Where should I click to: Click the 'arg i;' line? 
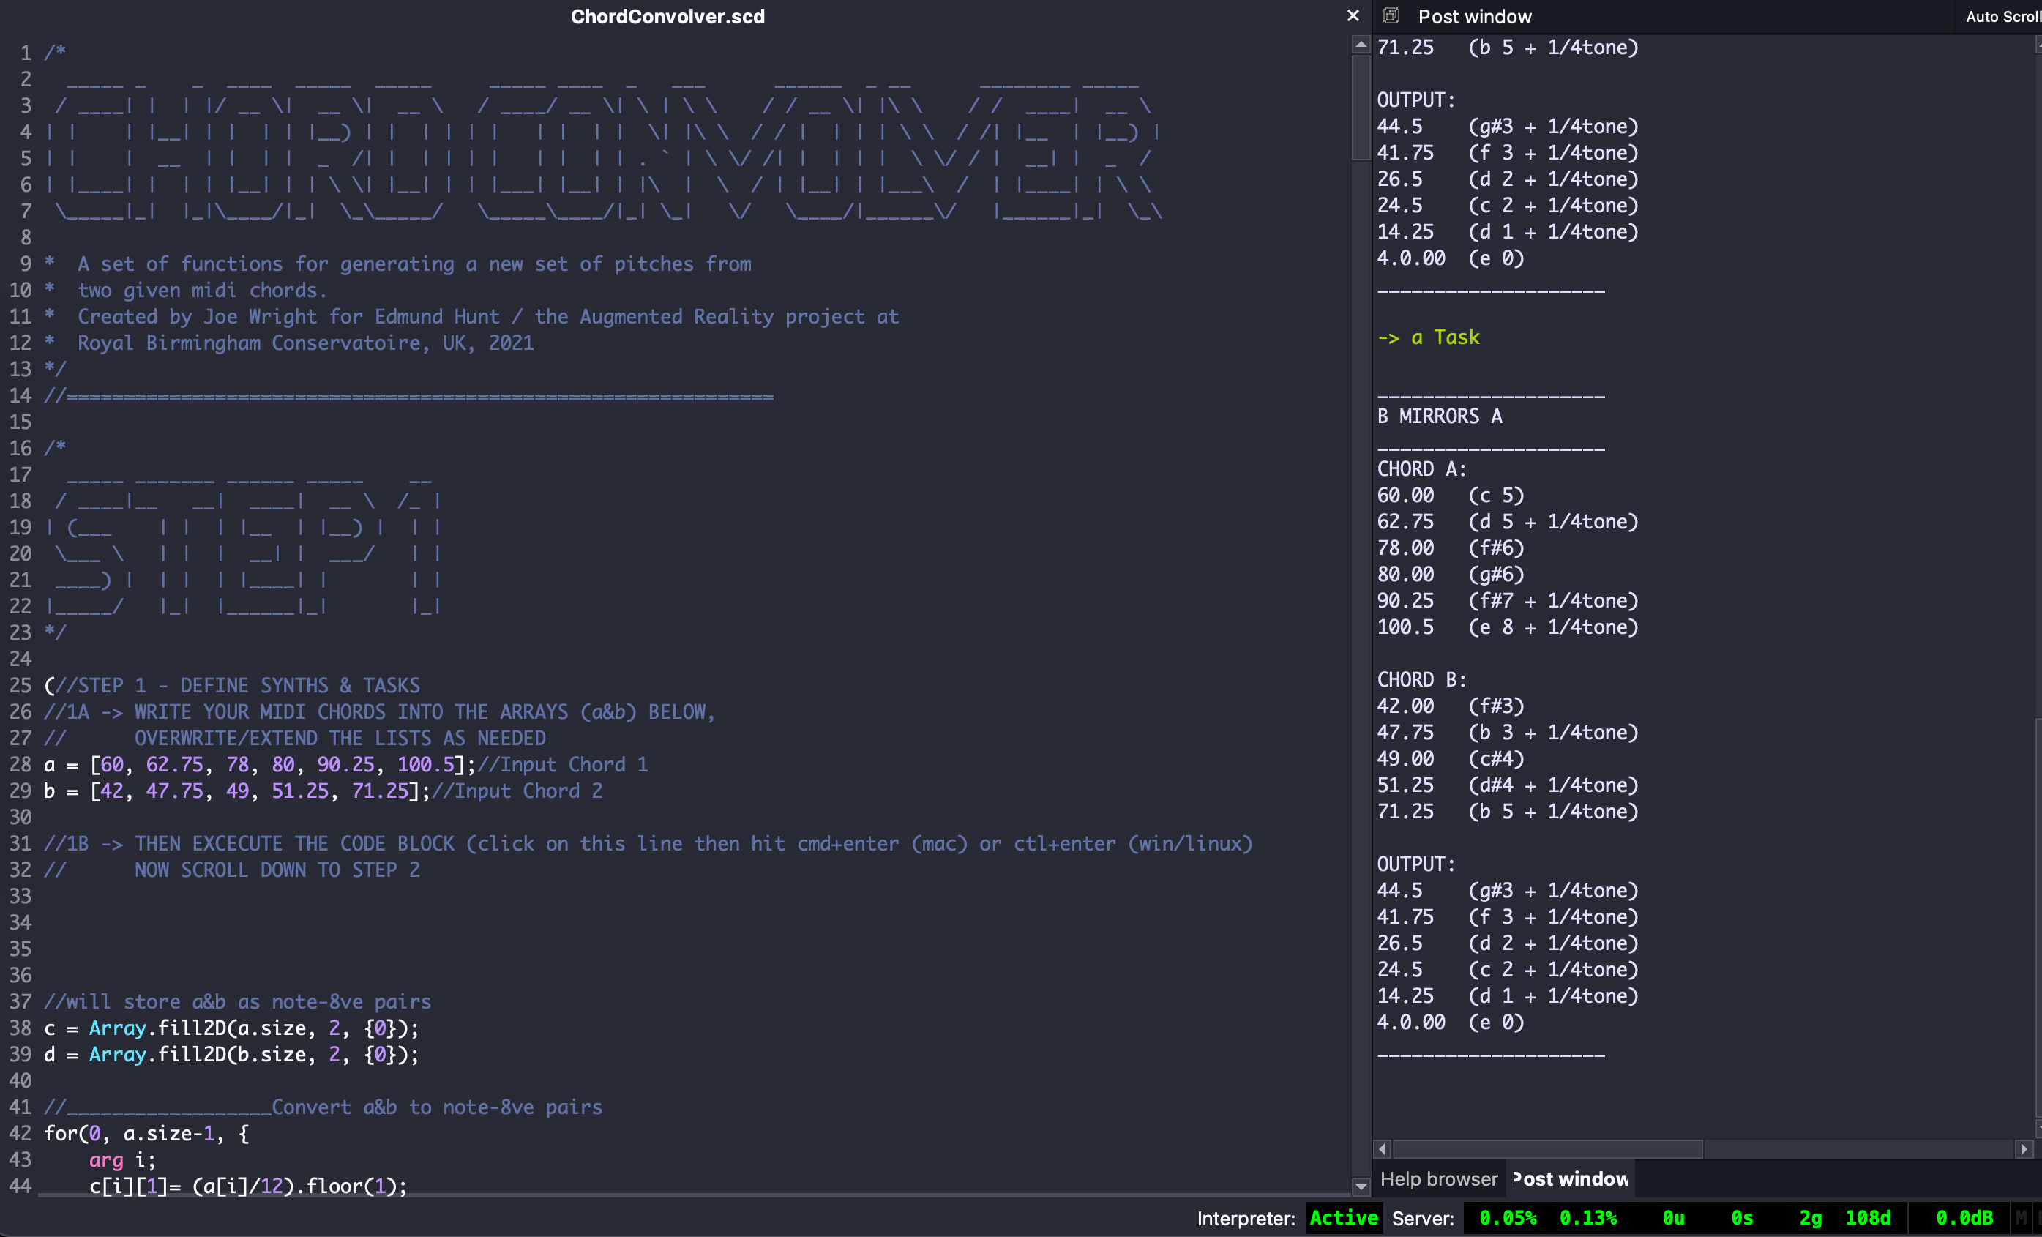click(121, 1160)
